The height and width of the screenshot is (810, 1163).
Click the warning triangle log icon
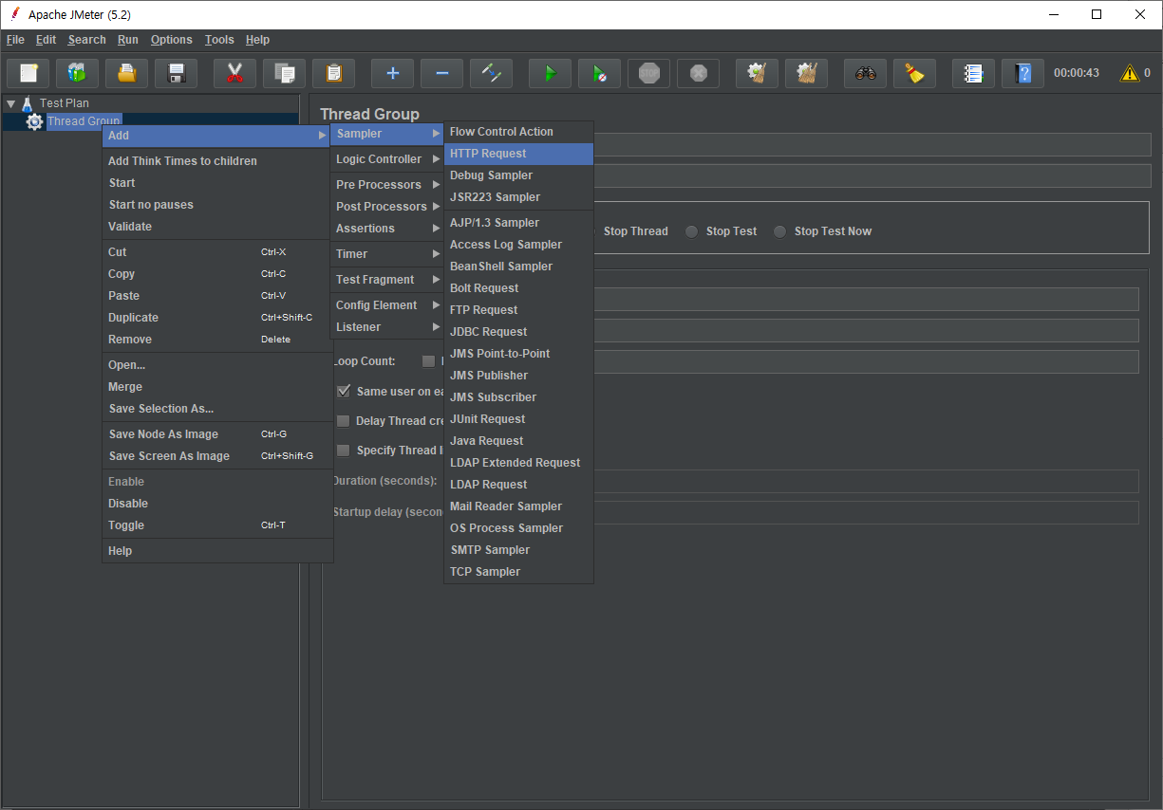coord(1130,73)
